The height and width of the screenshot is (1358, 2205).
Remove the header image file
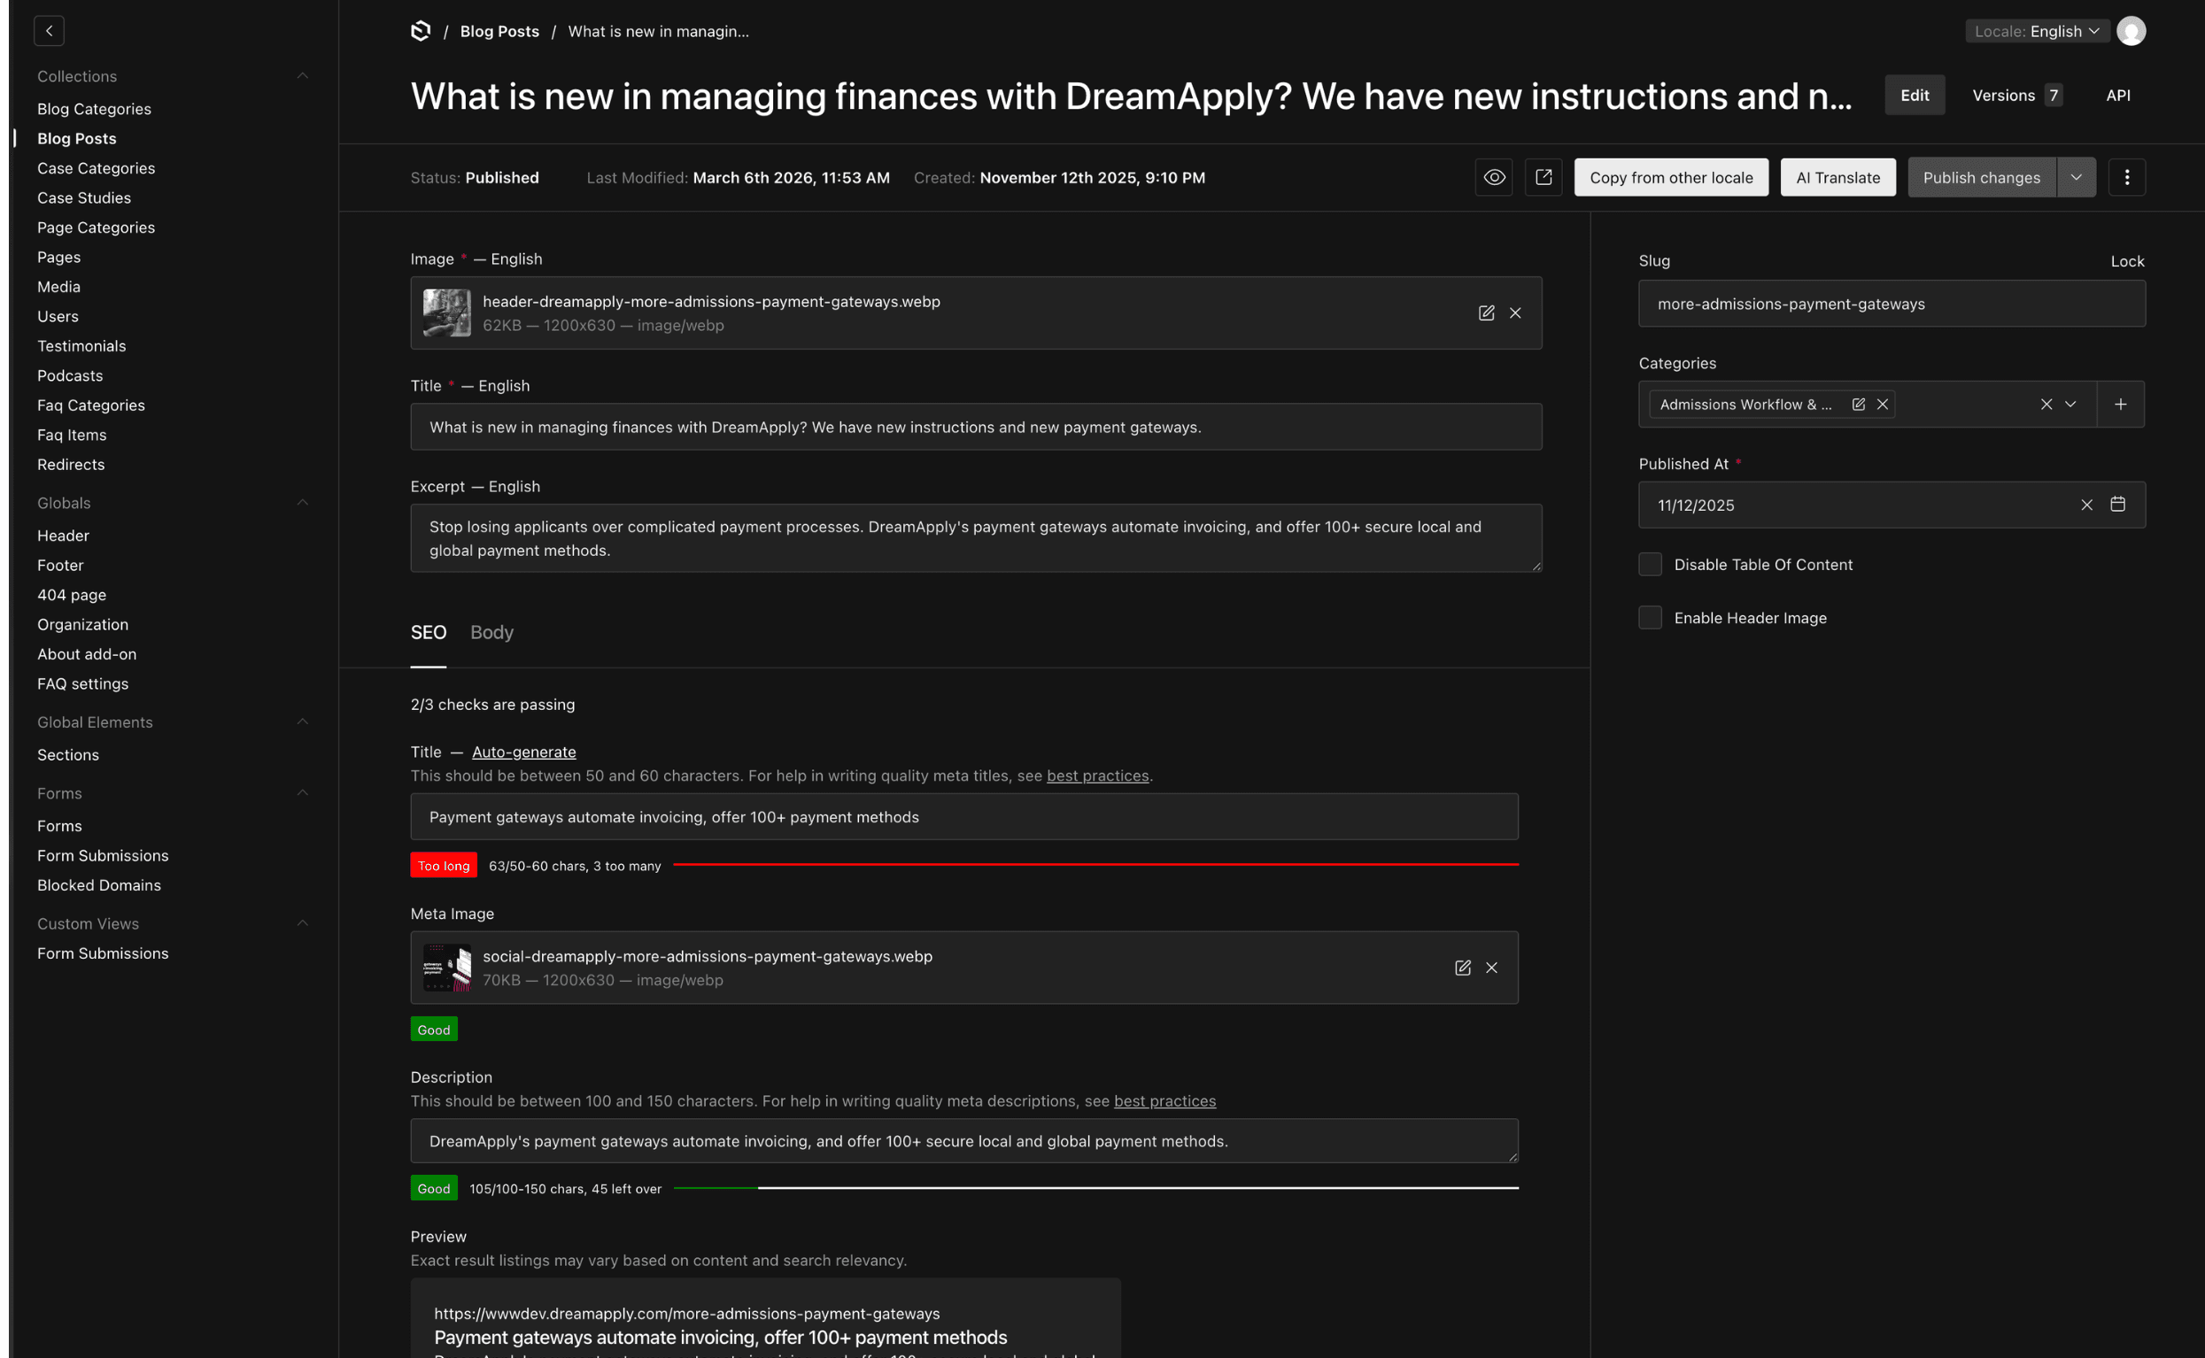pos(1515,312)
